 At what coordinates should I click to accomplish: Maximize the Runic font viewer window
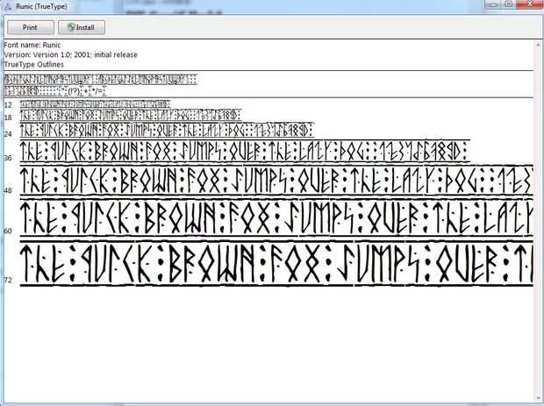coord(508,4)
